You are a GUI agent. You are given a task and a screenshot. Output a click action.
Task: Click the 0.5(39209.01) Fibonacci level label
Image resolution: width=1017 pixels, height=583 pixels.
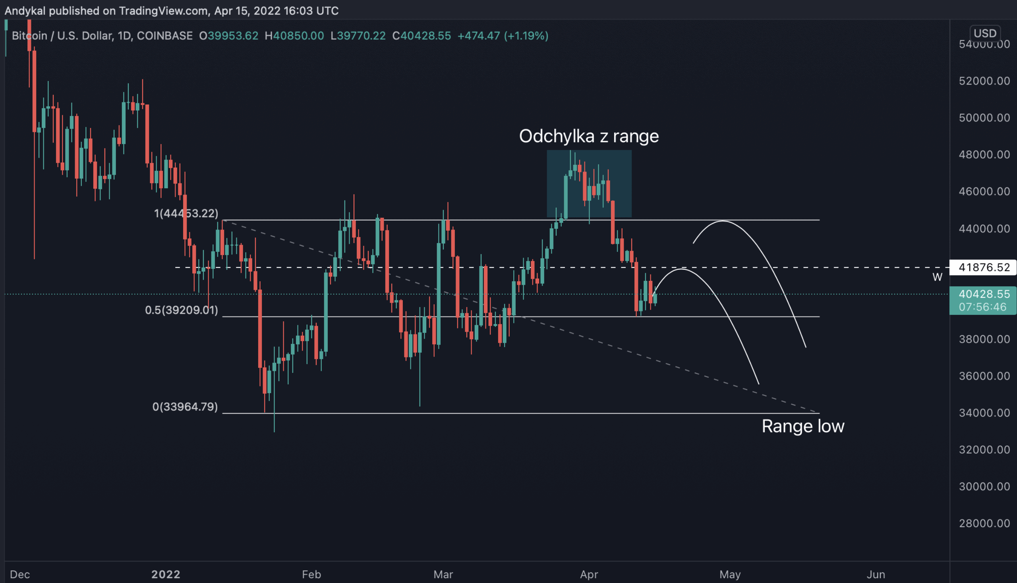182,310
